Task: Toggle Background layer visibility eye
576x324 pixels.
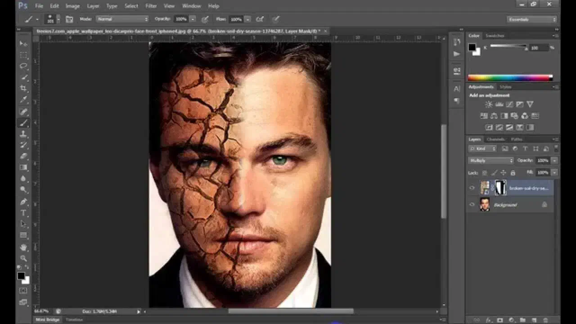Action: (x=472, y=205)
